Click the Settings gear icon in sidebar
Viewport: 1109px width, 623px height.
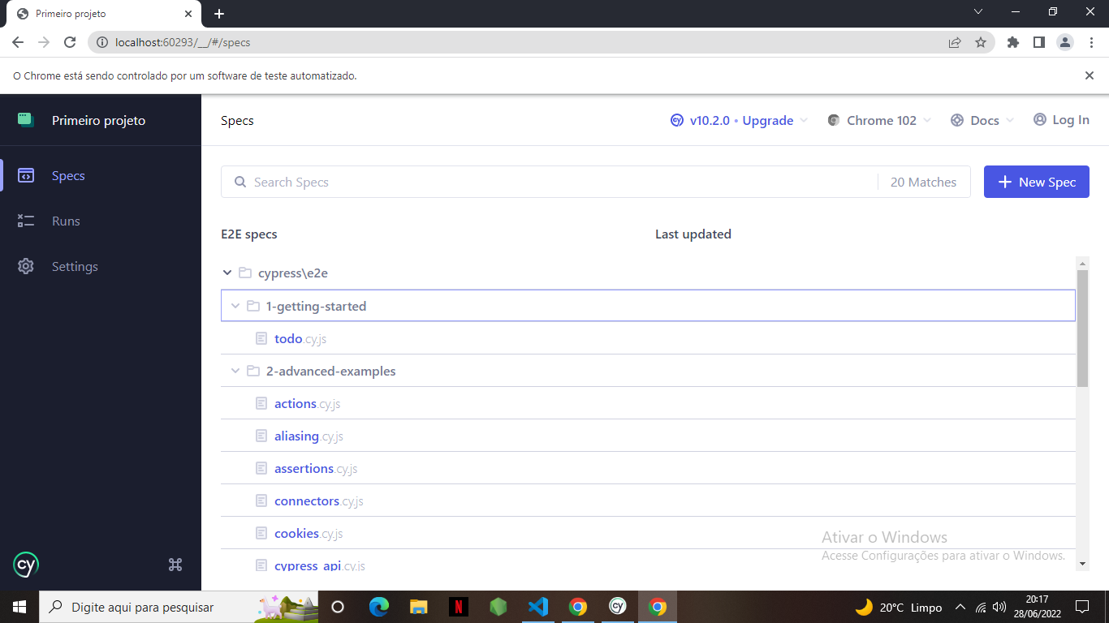coord(26,266)
